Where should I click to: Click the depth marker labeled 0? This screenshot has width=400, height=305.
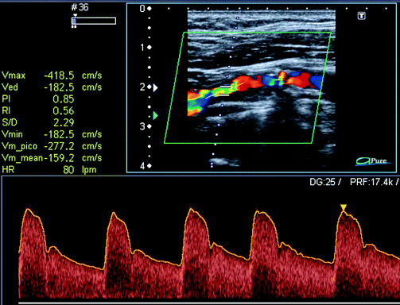(142, 9)
